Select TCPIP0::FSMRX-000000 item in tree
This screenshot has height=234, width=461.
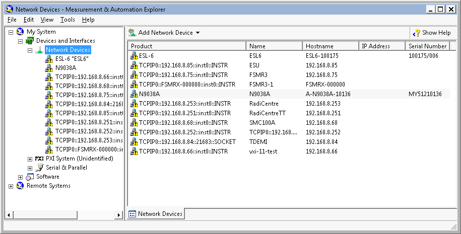(x=89, y=149)
